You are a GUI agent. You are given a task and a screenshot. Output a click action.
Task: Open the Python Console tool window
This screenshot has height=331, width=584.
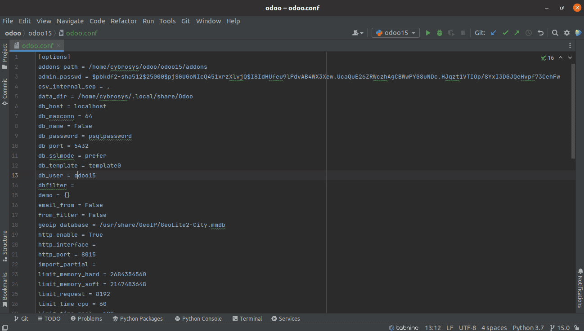click(198, 318)
